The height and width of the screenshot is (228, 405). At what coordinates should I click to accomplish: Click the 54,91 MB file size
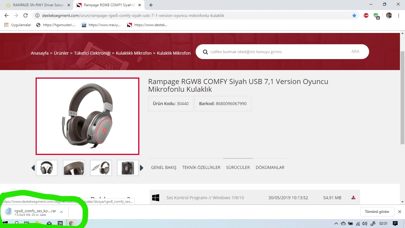[x=332, y=198]
